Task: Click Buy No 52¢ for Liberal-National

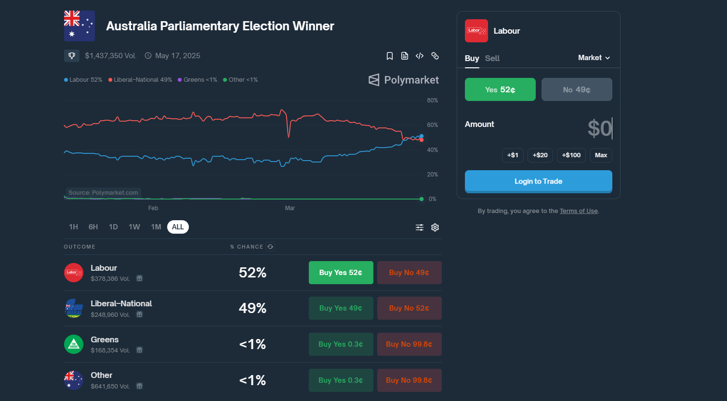Action: pyautogui.click(x=409, y=308)
